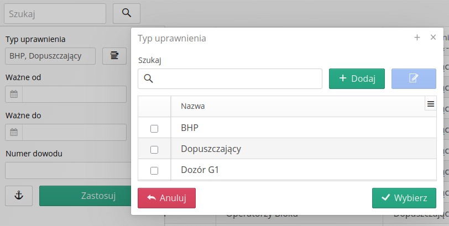Cancel with the red Anuluj button
449x226 pixels.
(x=166, y=198)
